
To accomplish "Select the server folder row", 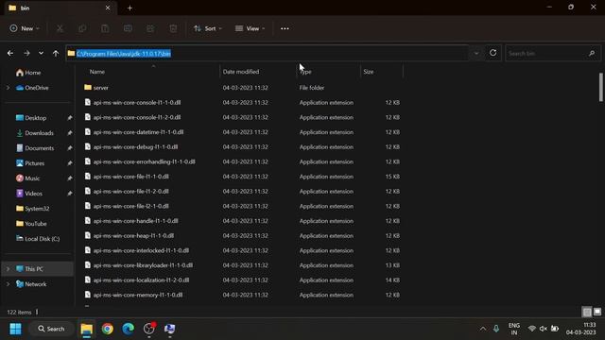I will click(243, 88).
